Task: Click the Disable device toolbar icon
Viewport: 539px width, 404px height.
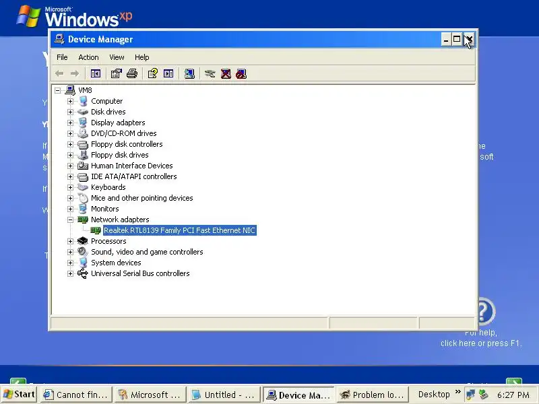Action: tap(241, 73)
